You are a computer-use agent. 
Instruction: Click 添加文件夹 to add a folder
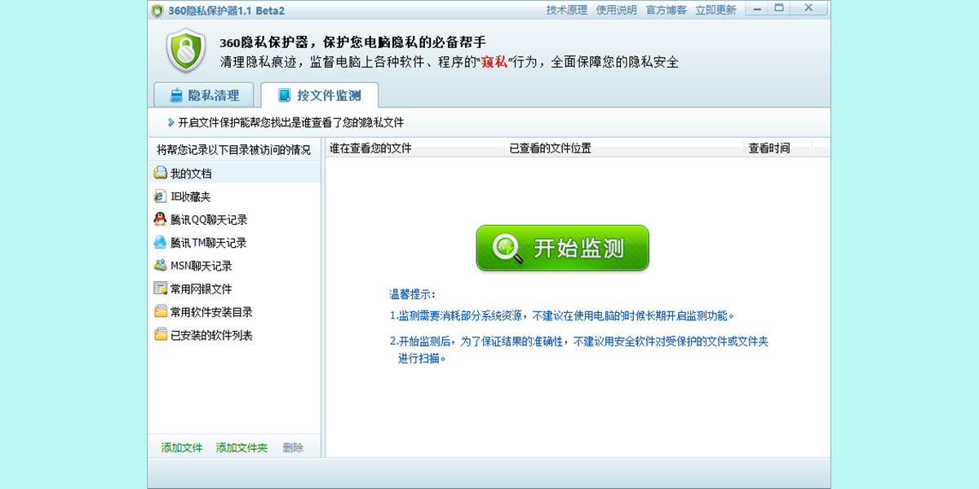coord(241,447)
